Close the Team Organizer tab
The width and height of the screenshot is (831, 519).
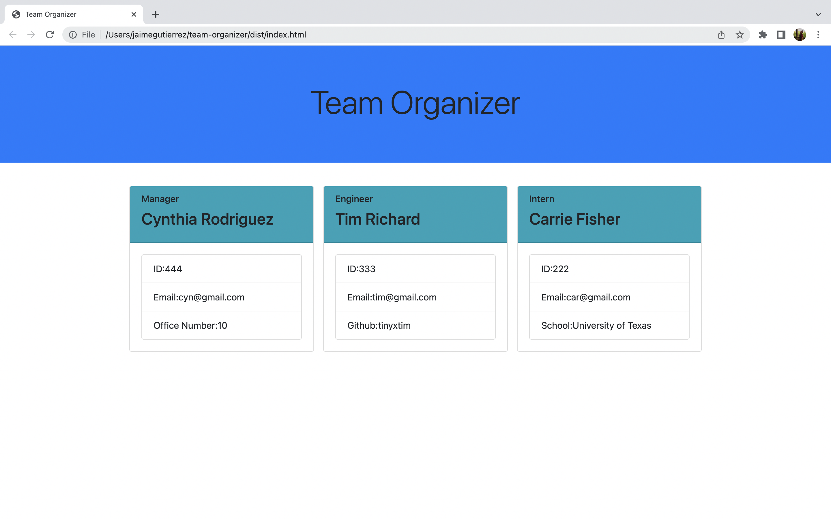[x=134, y=14]
